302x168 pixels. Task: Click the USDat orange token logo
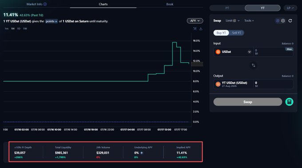pos(218,52)
